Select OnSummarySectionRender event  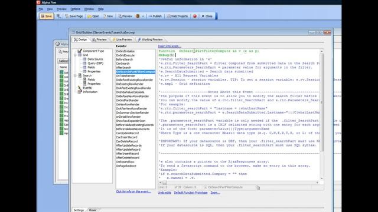pyautogui.click(x=132, y=112)
